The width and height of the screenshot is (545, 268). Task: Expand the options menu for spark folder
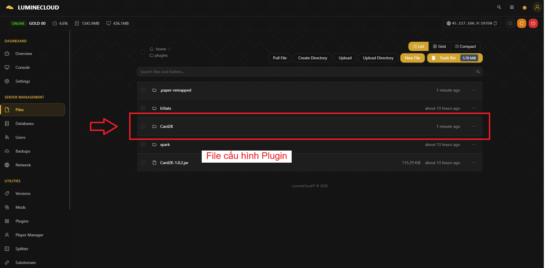(473, 145)
